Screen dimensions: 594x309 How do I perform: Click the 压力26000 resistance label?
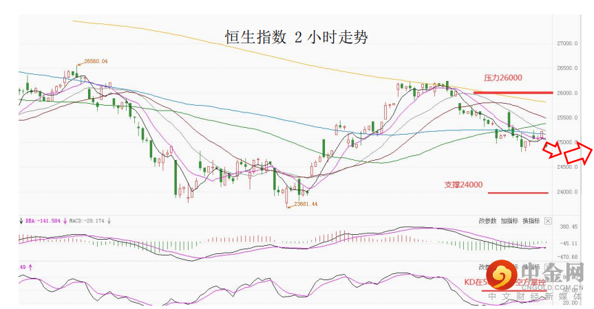click(502, 78)
